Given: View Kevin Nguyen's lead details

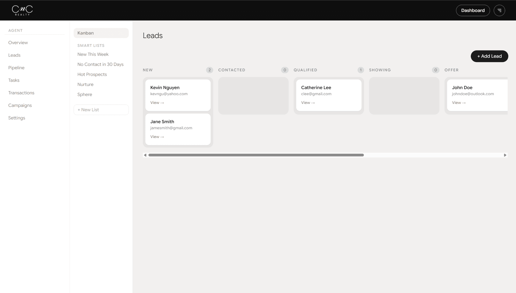Looking at the screenshot, I should pyautogui.click(x=157, y=103).
